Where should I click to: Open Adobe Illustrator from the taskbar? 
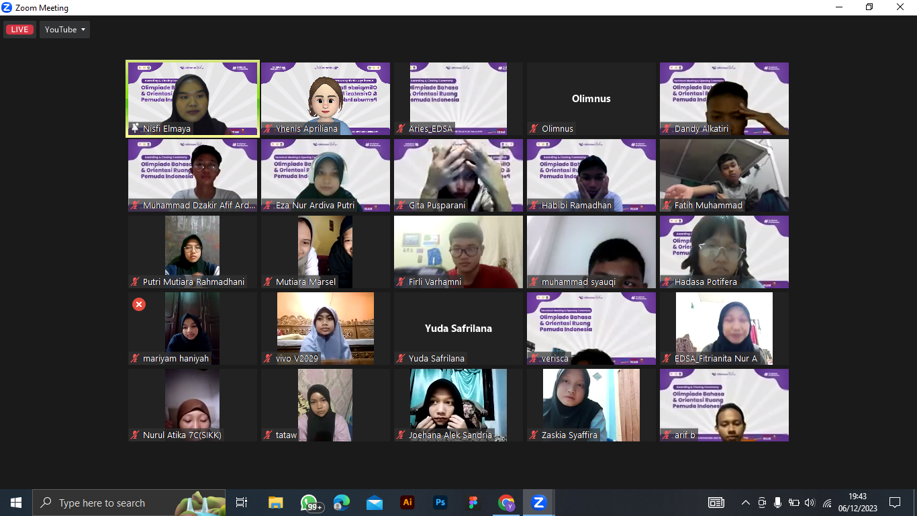point(407,503)
